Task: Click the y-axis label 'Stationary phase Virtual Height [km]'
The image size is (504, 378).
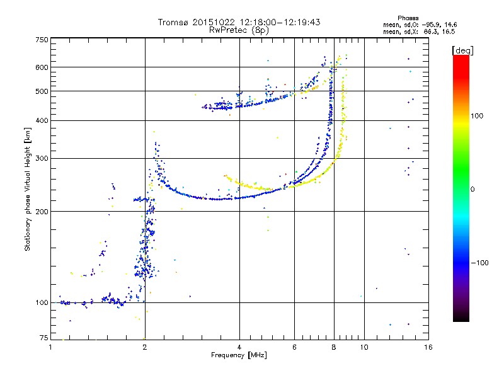Action: point(27,190)
